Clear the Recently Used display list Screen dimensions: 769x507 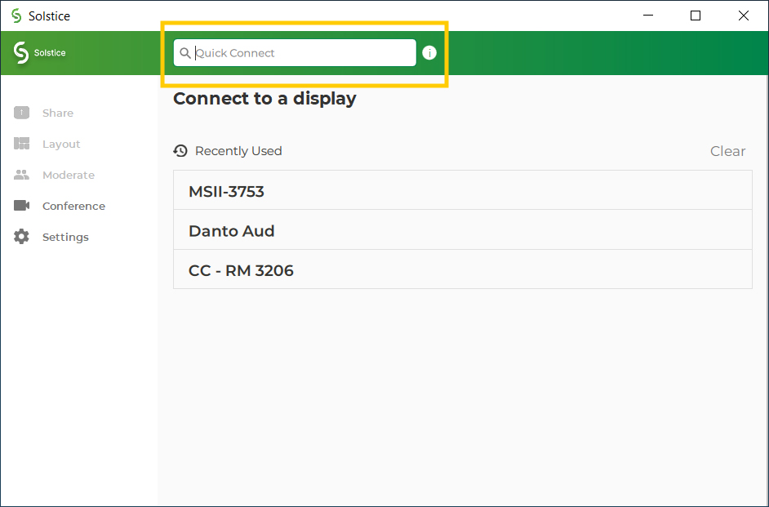point(728,151)
